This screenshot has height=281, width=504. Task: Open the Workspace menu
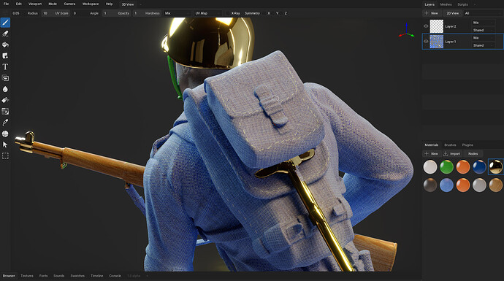click(91, 4)
